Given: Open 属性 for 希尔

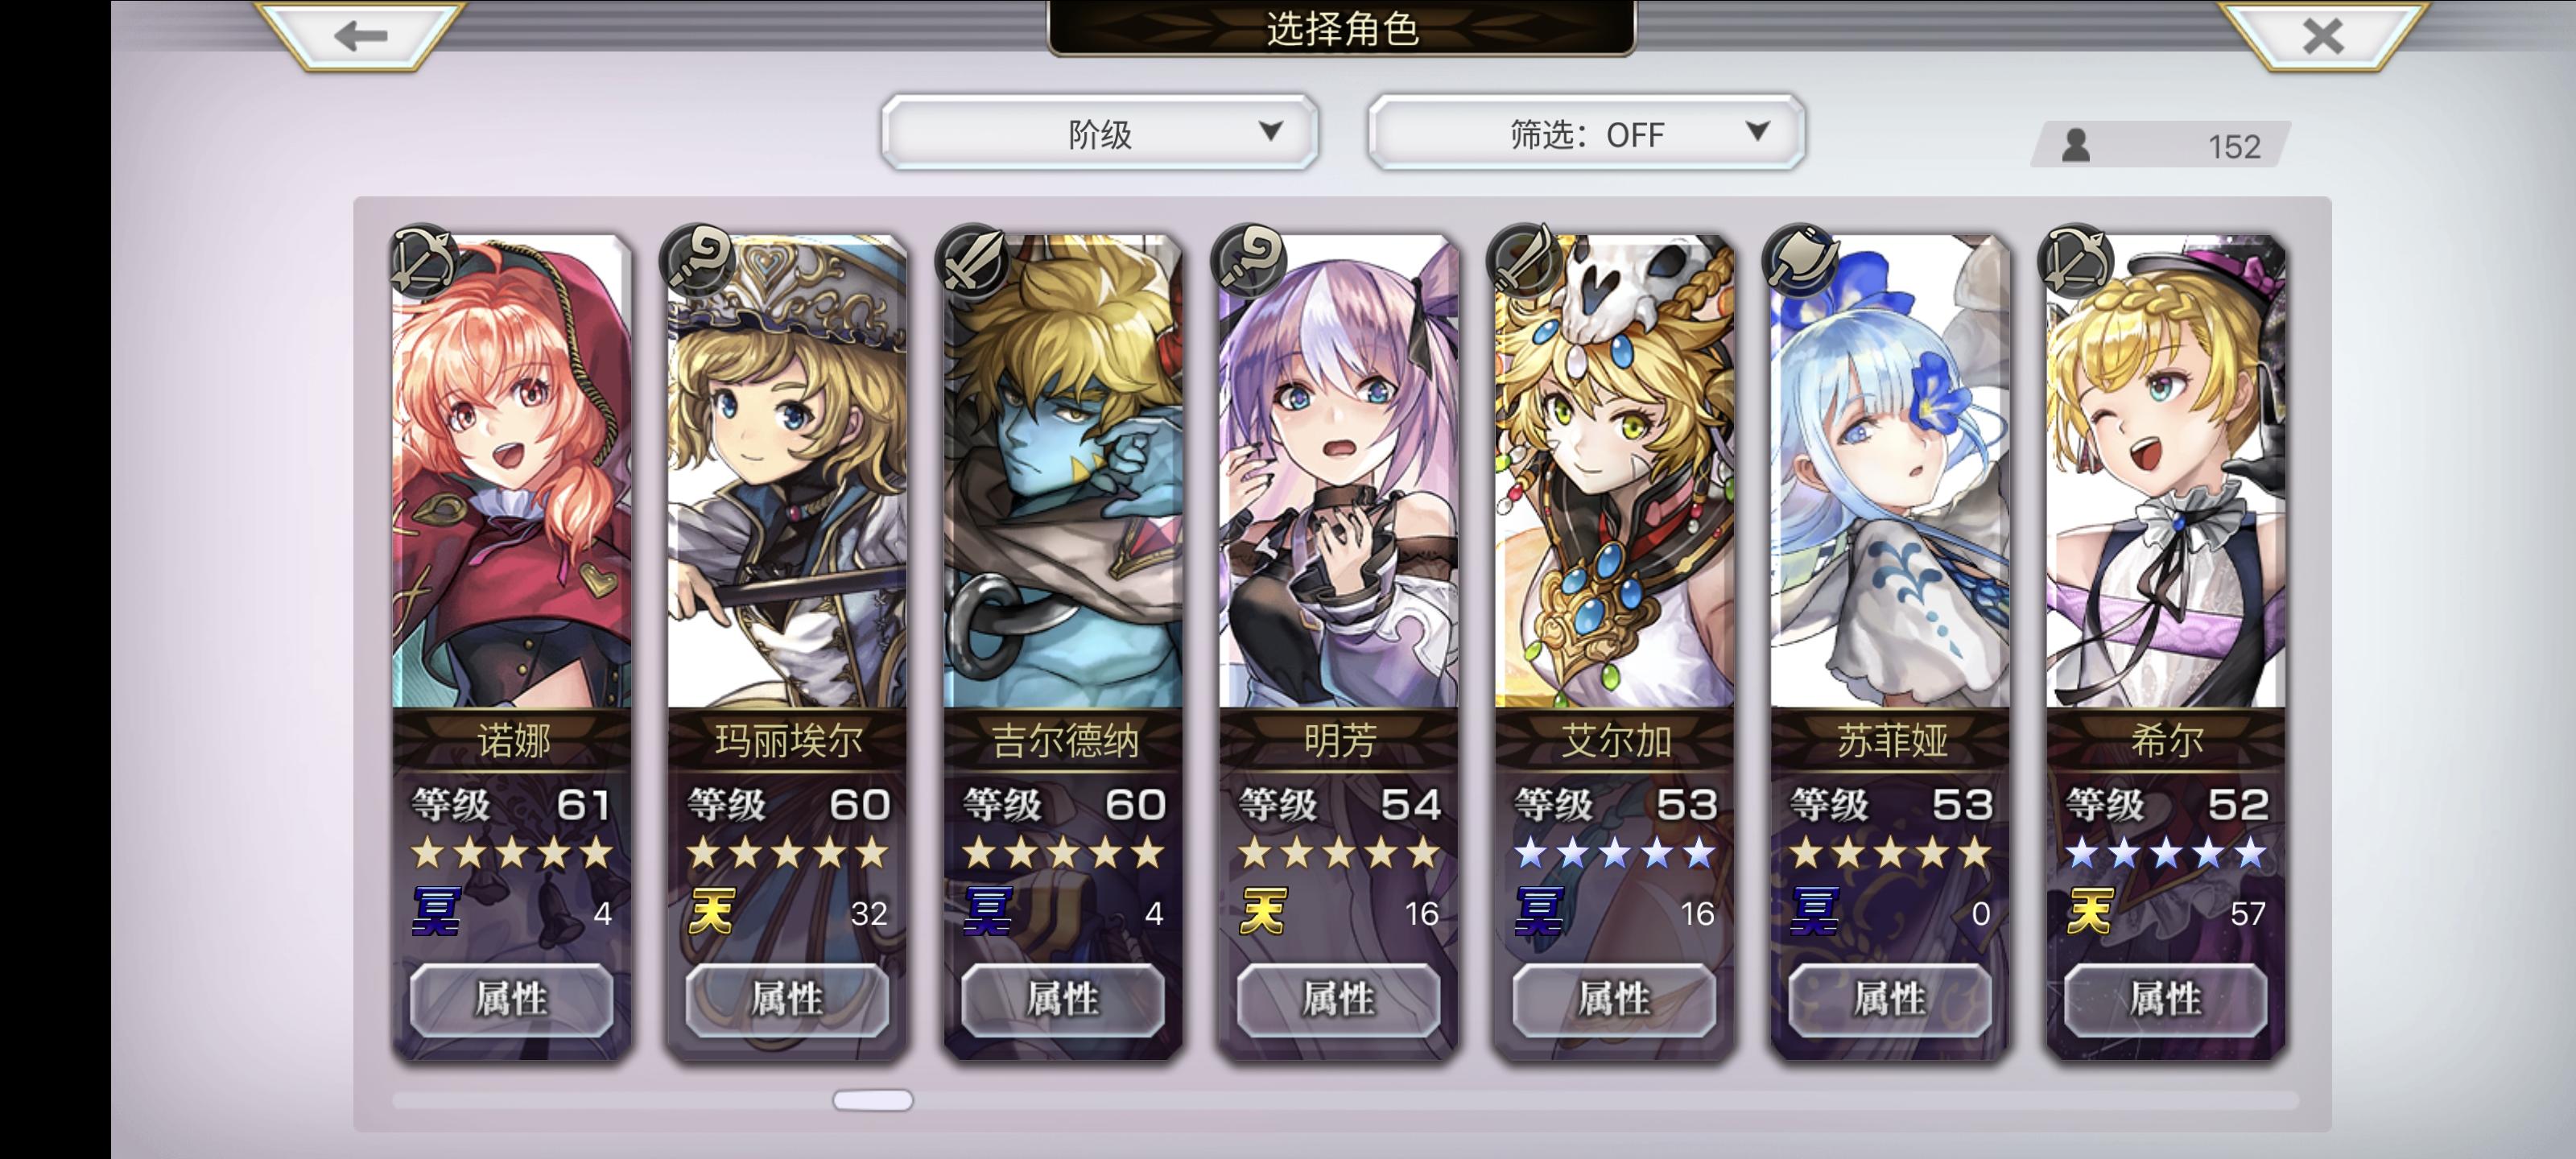Looking at the screenshot, I should pos(2166,999).
